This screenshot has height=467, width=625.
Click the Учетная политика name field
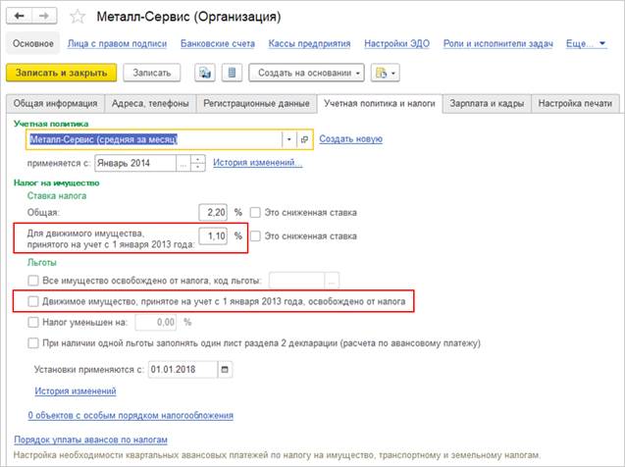[155, 139]
